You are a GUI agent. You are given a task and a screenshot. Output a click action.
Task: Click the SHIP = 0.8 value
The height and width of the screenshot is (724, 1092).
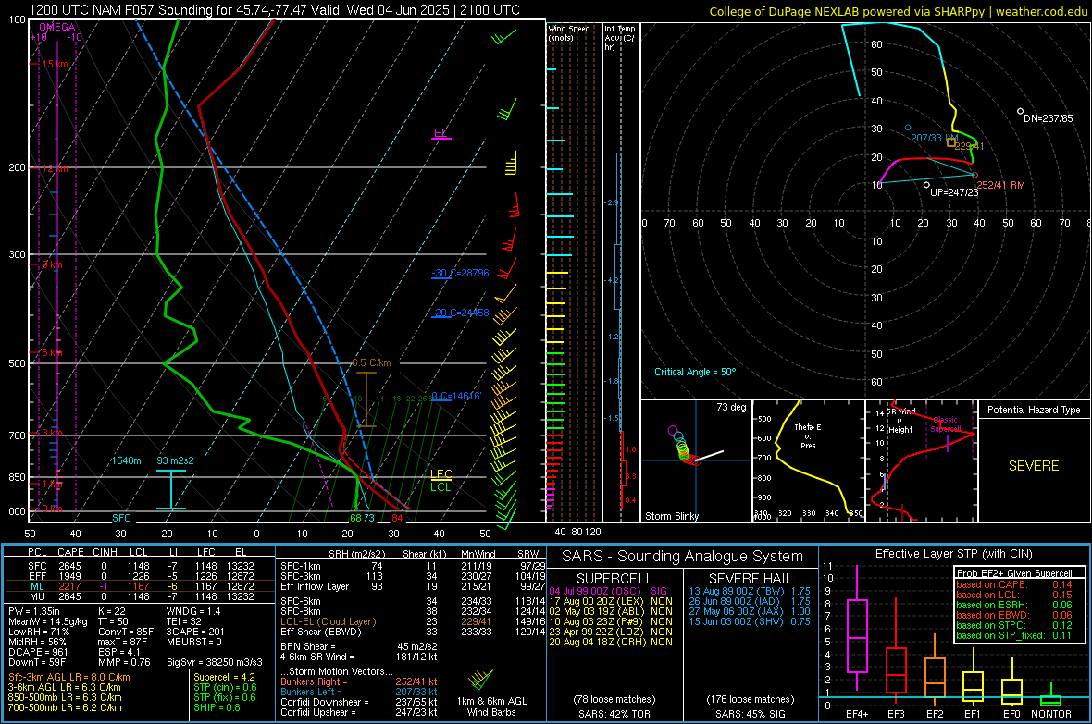pyautogui.click(x=218, y=707)
